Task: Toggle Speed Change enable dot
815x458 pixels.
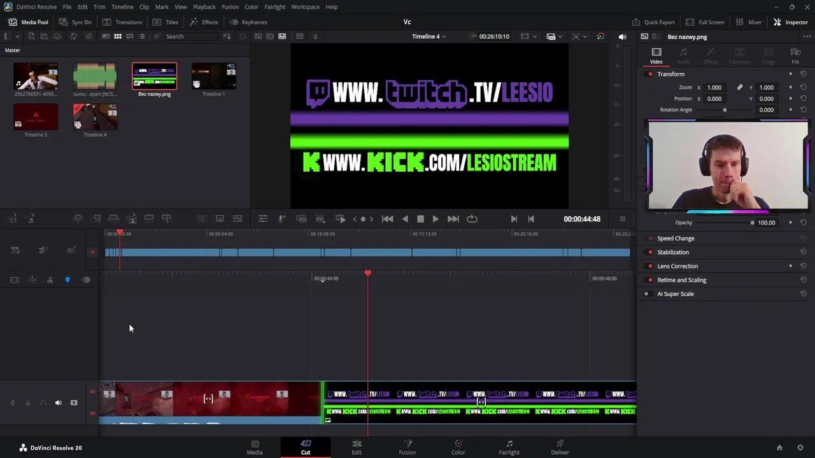Action: coord(650,239)
